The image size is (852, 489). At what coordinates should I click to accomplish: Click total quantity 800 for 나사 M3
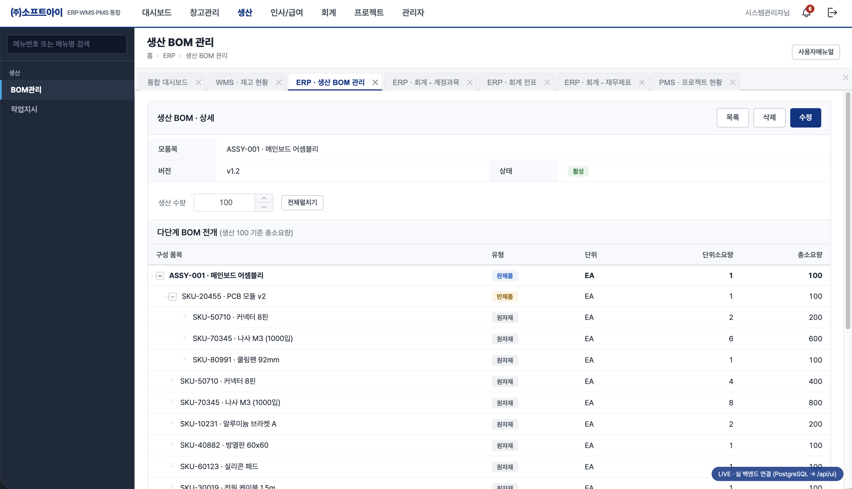[x=815, y=403]
